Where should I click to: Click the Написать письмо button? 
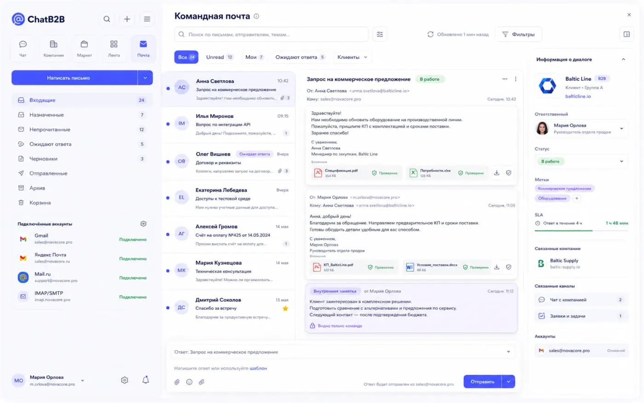[x=75, y=78]
